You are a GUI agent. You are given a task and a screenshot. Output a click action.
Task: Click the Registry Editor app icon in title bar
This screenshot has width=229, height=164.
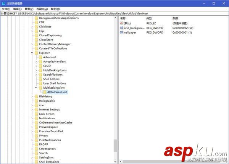[3, 3]
